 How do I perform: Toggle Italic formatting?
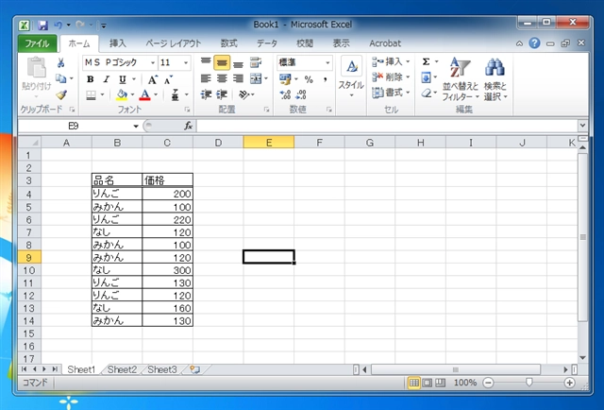click(x=106, y=79)
